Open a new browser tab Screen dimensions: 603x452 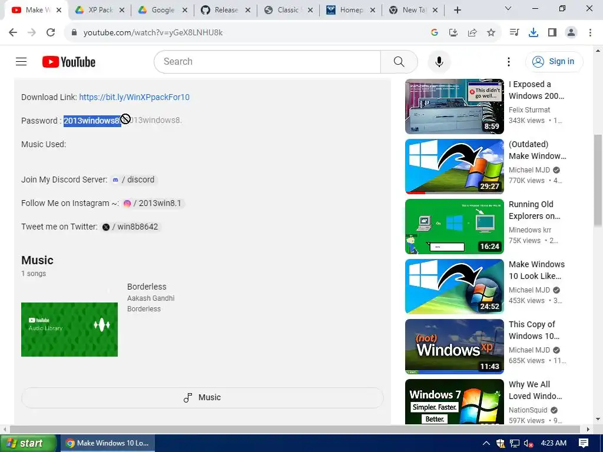point(457,10)
